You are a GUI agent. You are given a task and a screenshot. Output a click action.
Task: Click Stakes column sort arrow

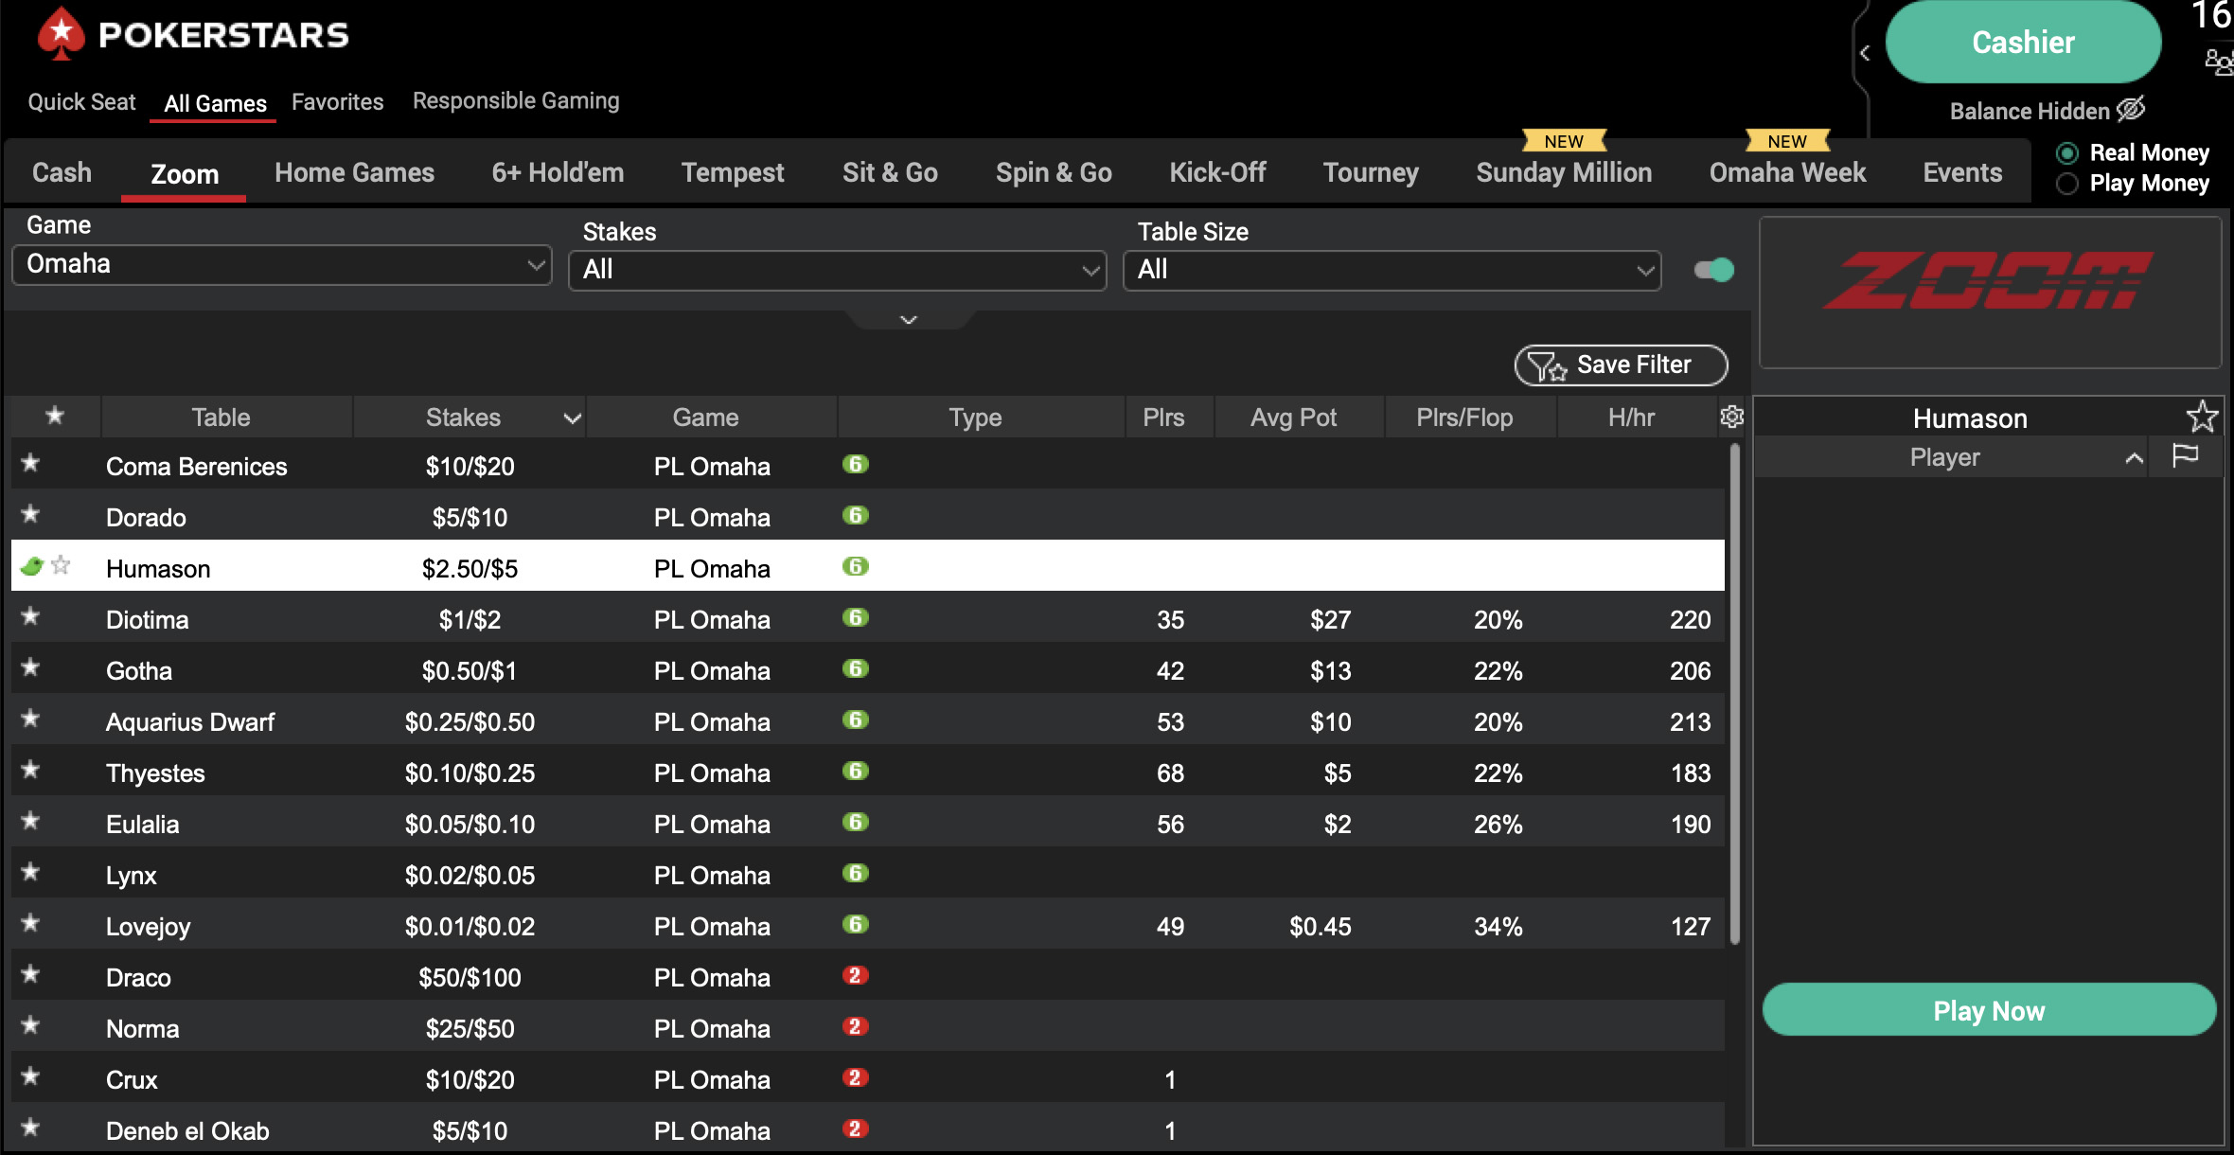tap(572, 418)
